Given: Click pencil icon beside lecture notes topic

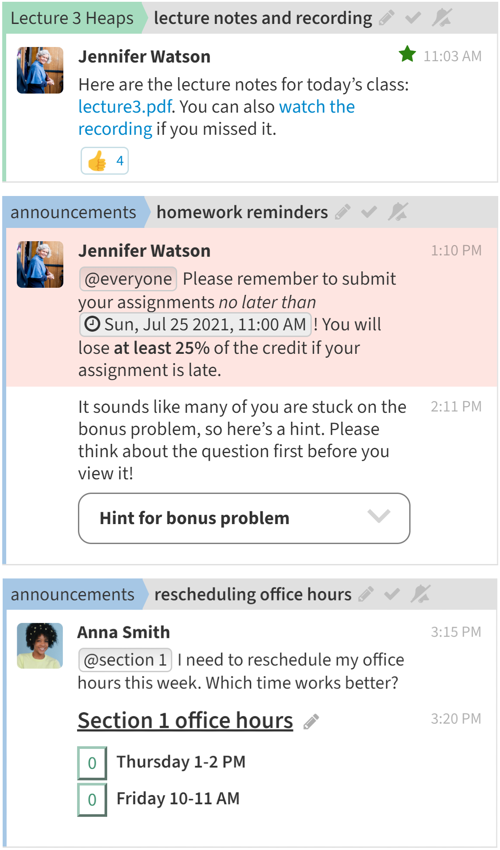Looking at the screenshot, I should pos(386,18).
